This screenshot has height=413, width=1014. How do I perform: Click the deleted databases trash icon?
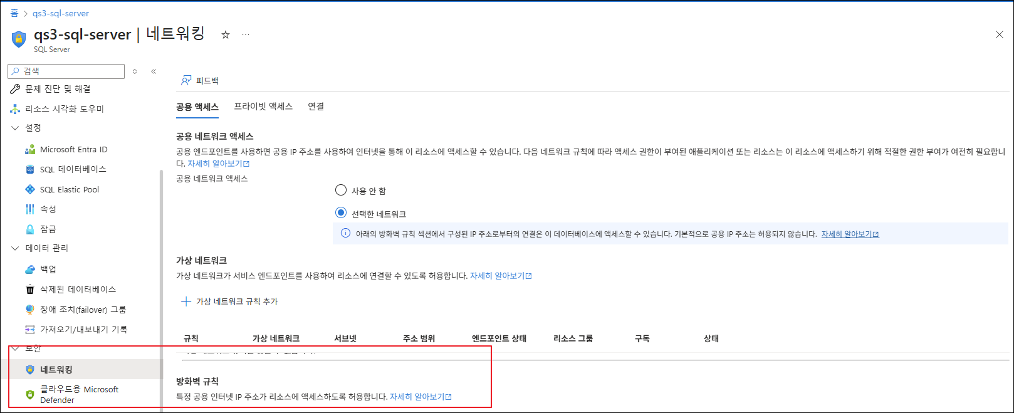[x=30, y=290]
